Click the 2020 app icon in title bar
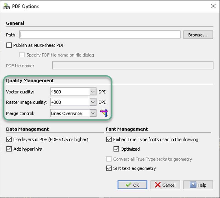Viewport: 220px width, 198px height. coord(7,6)
